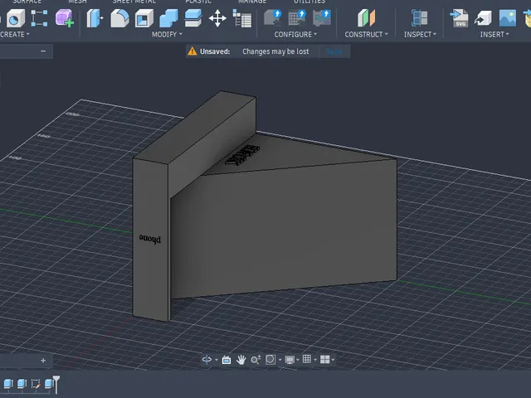Select the Offset Plane construct tool
531x398 pixels.
pos(366,18)
